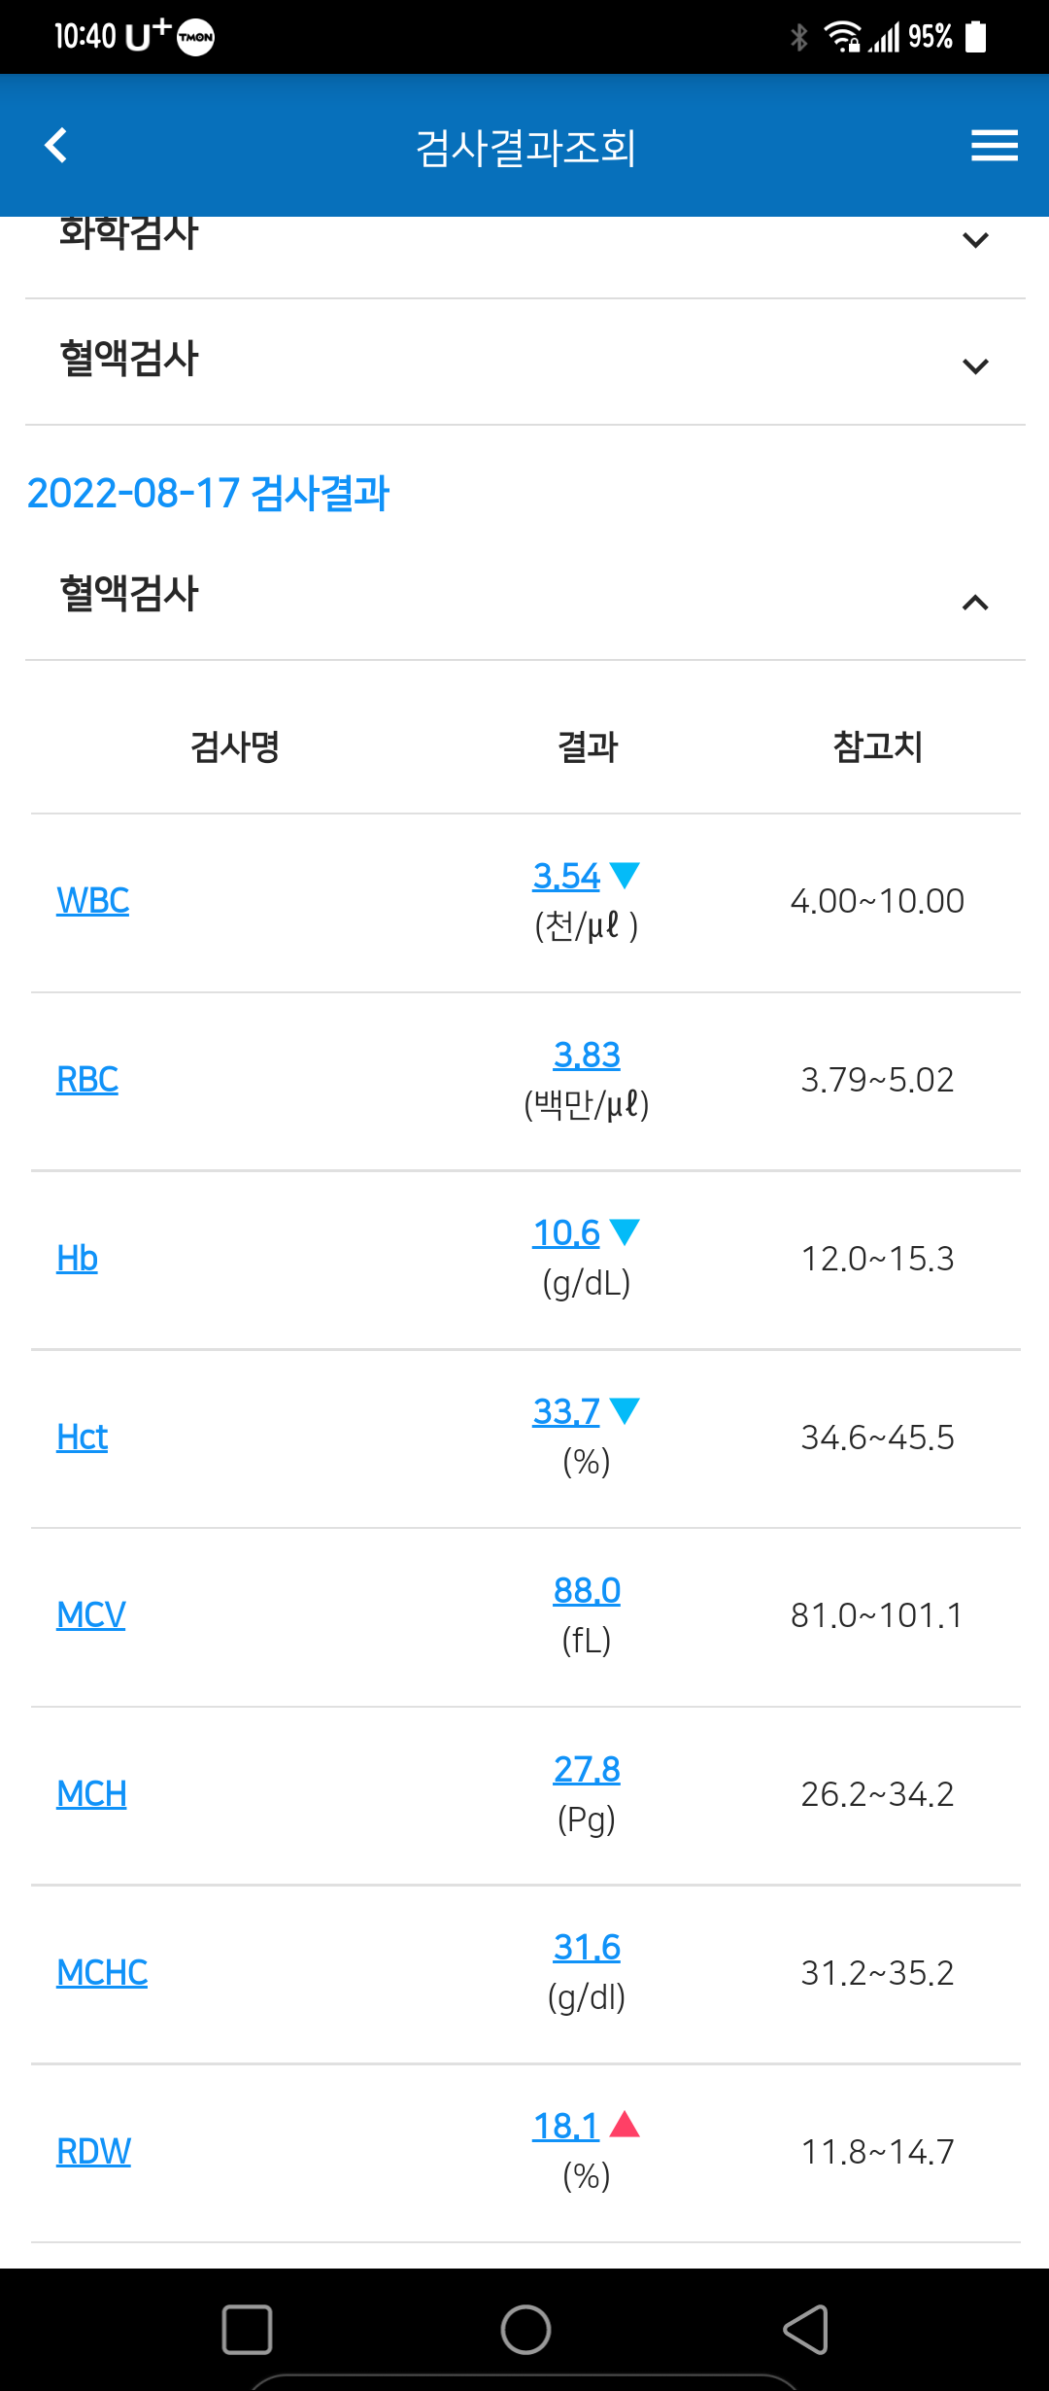This screenshot has height=2391, width=1049.
Task: Tap the back arrow in header
Action: [x=56, y=146]
